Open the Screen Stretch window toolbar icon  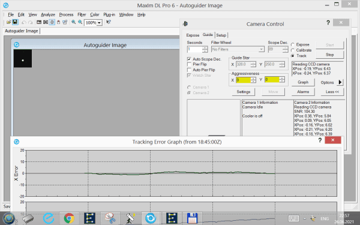click(x=39, y=22)
